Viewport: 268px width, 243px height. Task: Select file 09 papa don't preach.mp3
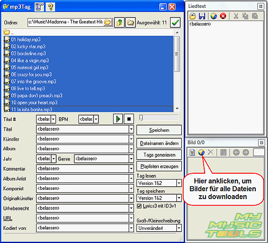click(88, 95)
